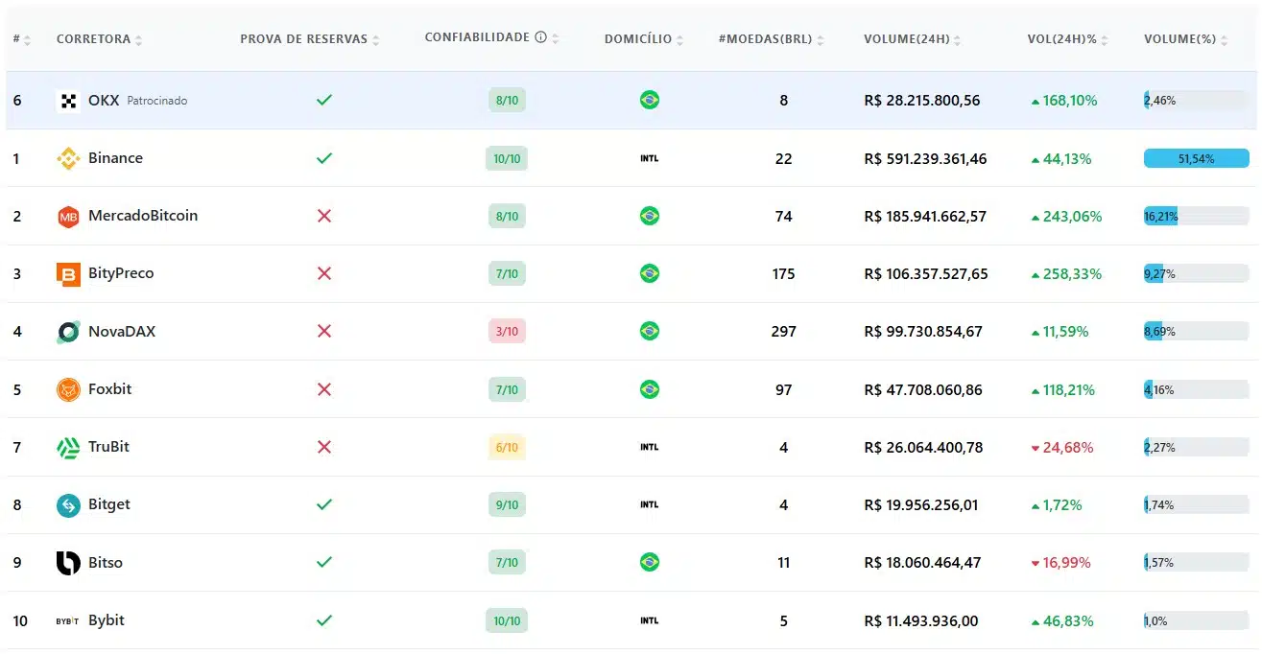Click OKX proof of reserves checkmark
The image size is (1262, 654).
coord(324,100)
